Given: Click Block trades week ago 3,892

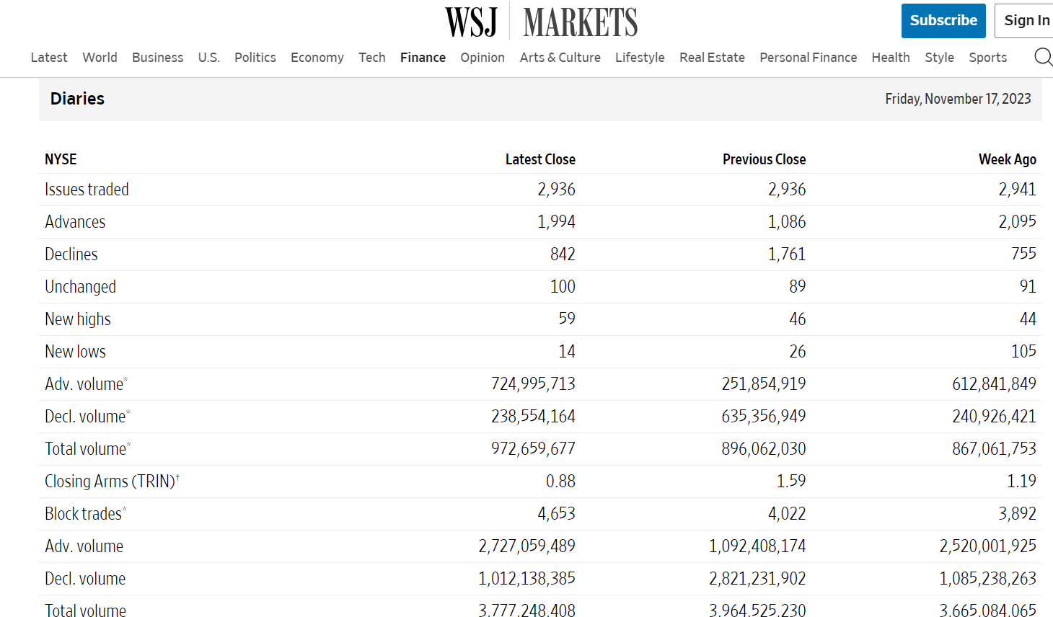Looking at the screenshot, I should pos(1017,514).
